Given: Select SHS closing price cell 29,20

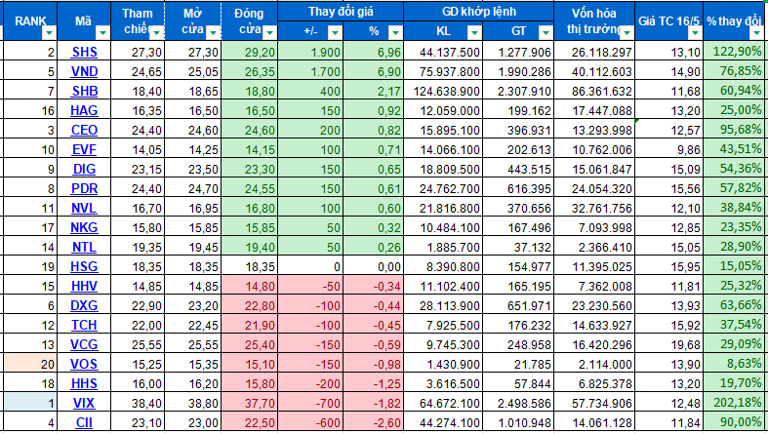Looking at the screenshot, I should click(250, 52).
